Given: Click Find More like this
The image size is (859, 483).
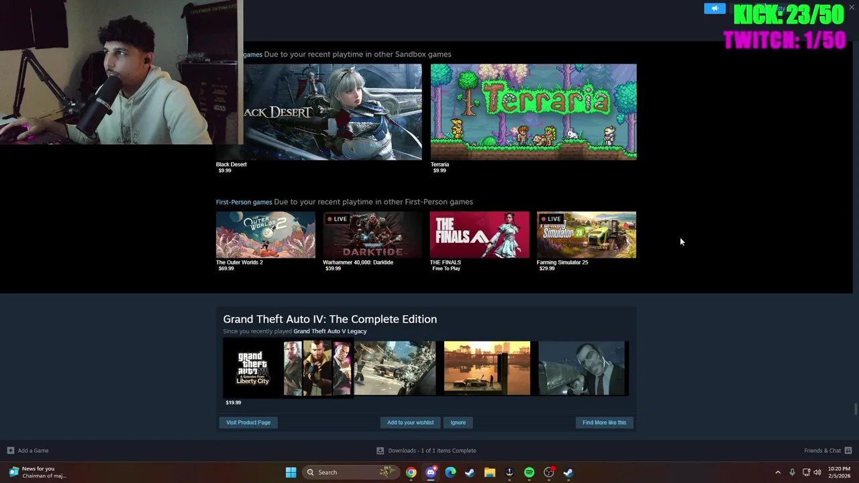Looking at the screenshot, I should pyautogui.click(x=604, y=423).
